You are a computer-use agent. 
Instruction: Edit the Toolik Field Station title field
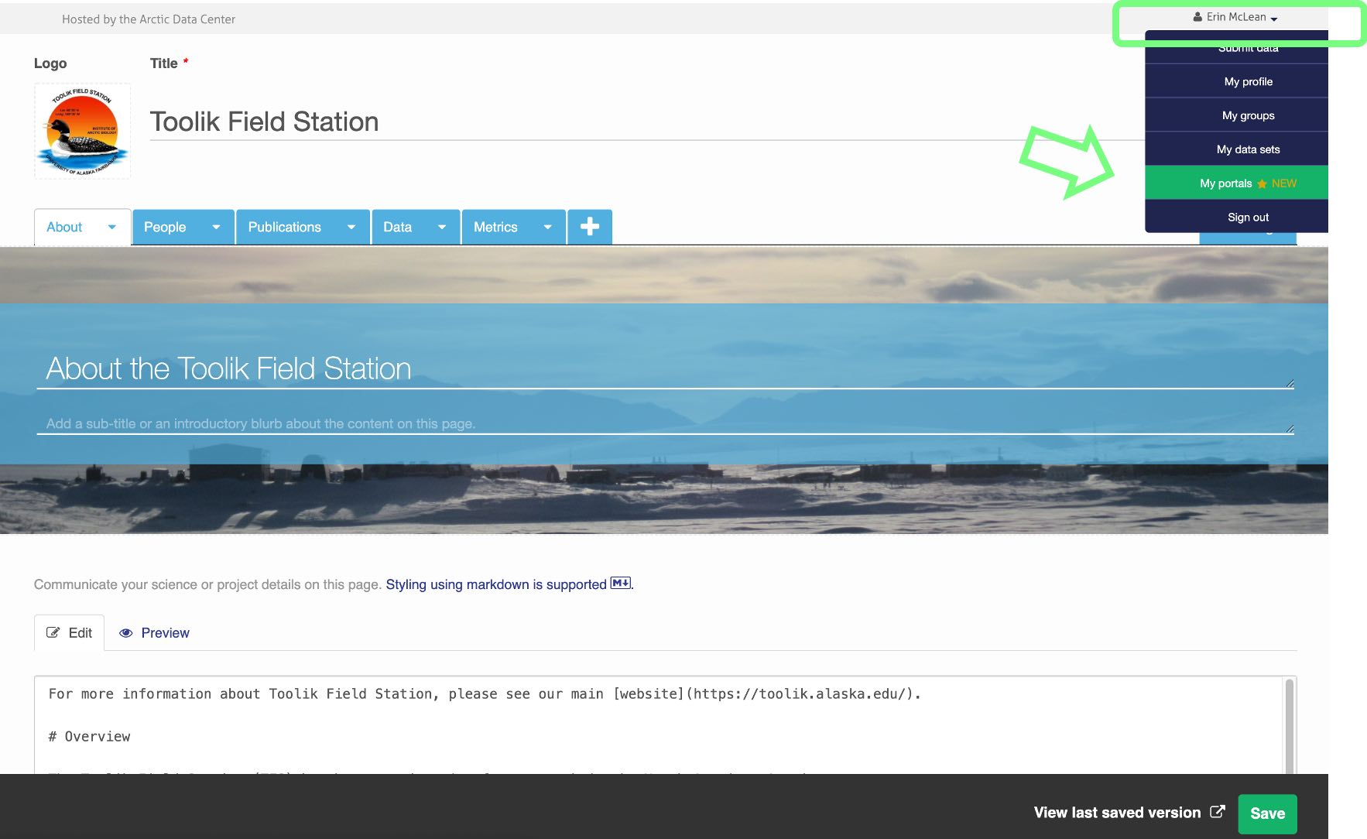(x=646, y=122)
